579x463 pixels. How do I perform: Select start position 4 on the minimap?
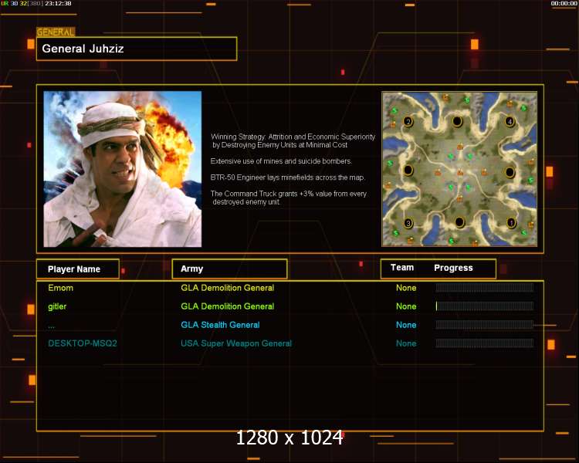pyautogui.click(x=510, y=121)
